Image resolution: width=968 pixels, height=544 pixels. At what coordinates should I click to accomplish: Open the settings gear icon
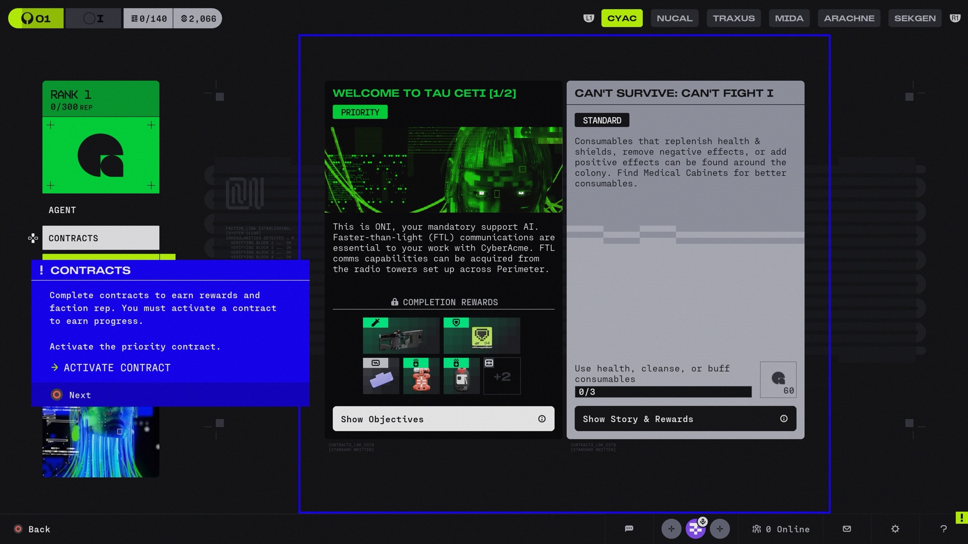tap(895, 529)
